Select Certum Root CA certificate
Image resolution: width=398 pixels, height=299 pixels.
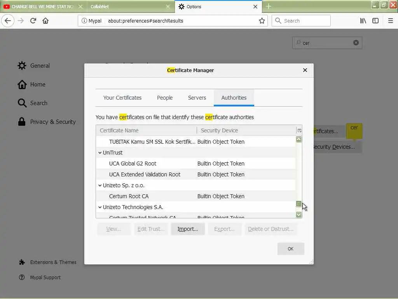tap(196, 196)
